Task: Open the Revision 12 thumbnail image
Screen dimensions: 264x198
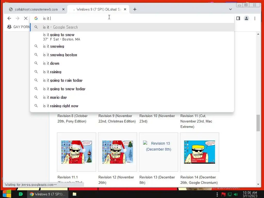Action: 118,152
